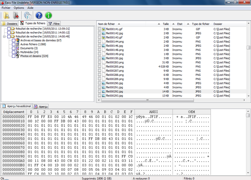This screenshot has width=251, height=180.
Task: Open the Options menu
Action: (19, 8)
